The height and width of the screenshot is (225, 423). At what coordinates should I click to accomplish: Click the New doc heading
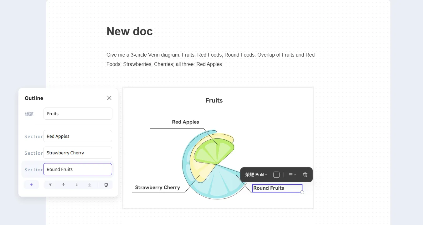(x=130, y=31)
